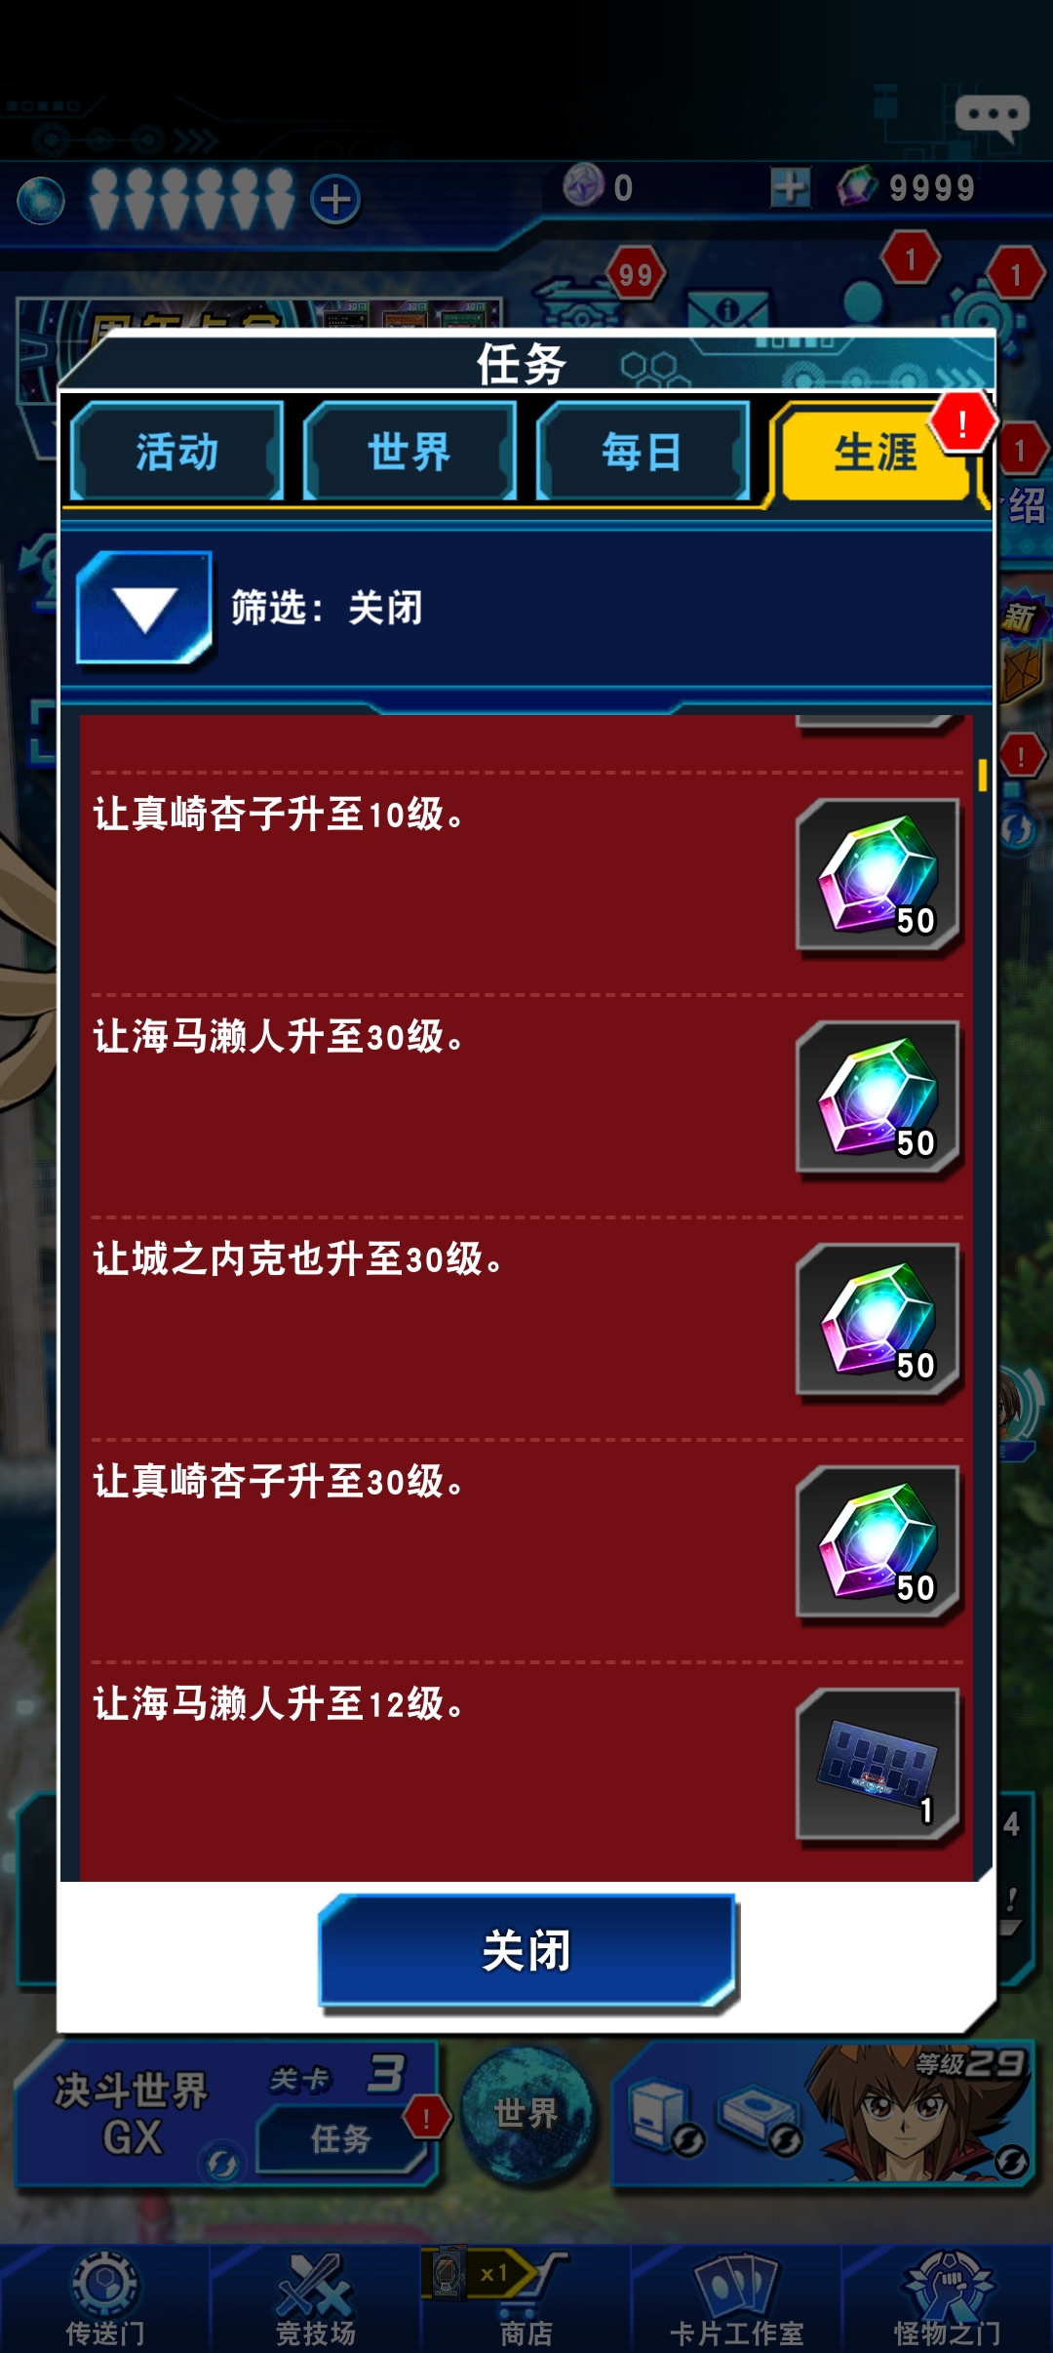Expand the 筛选 filter dropdown arrow
Screen dimensions: 1053x2353
144,609
